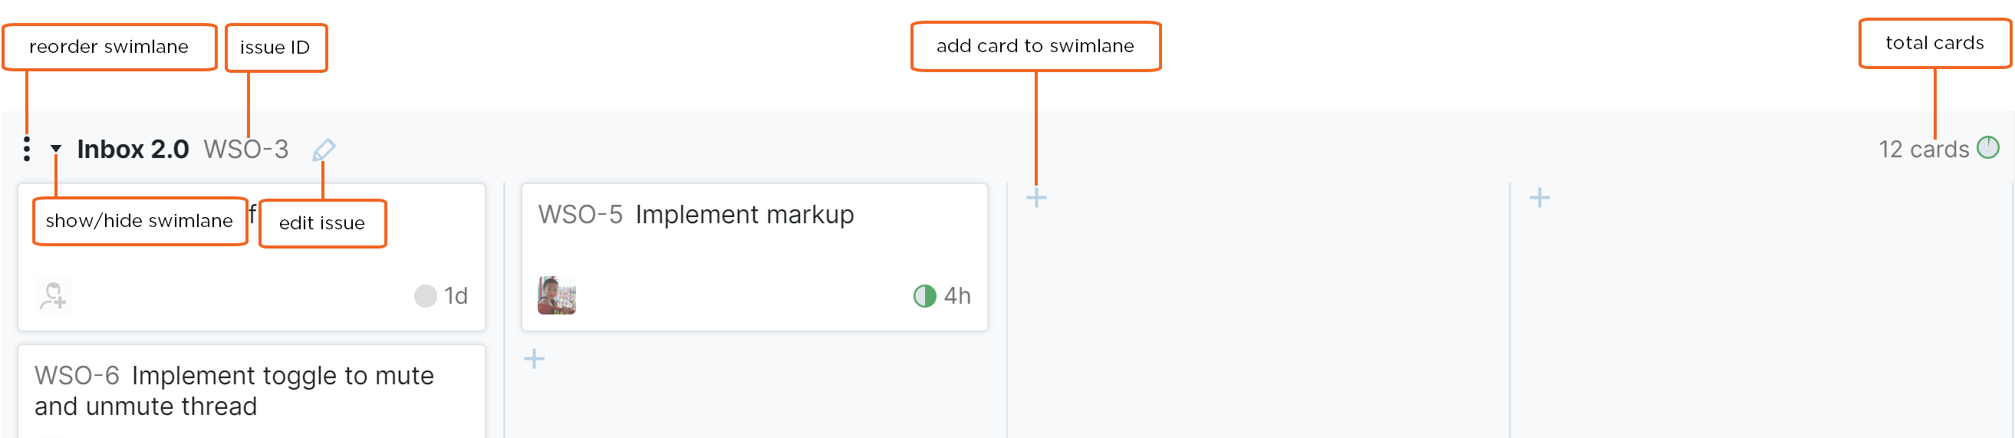Click the green progress circle beside 12 cards
Image resolution: width=2015 pixels, height=438 pixels.
point(1987,147)
